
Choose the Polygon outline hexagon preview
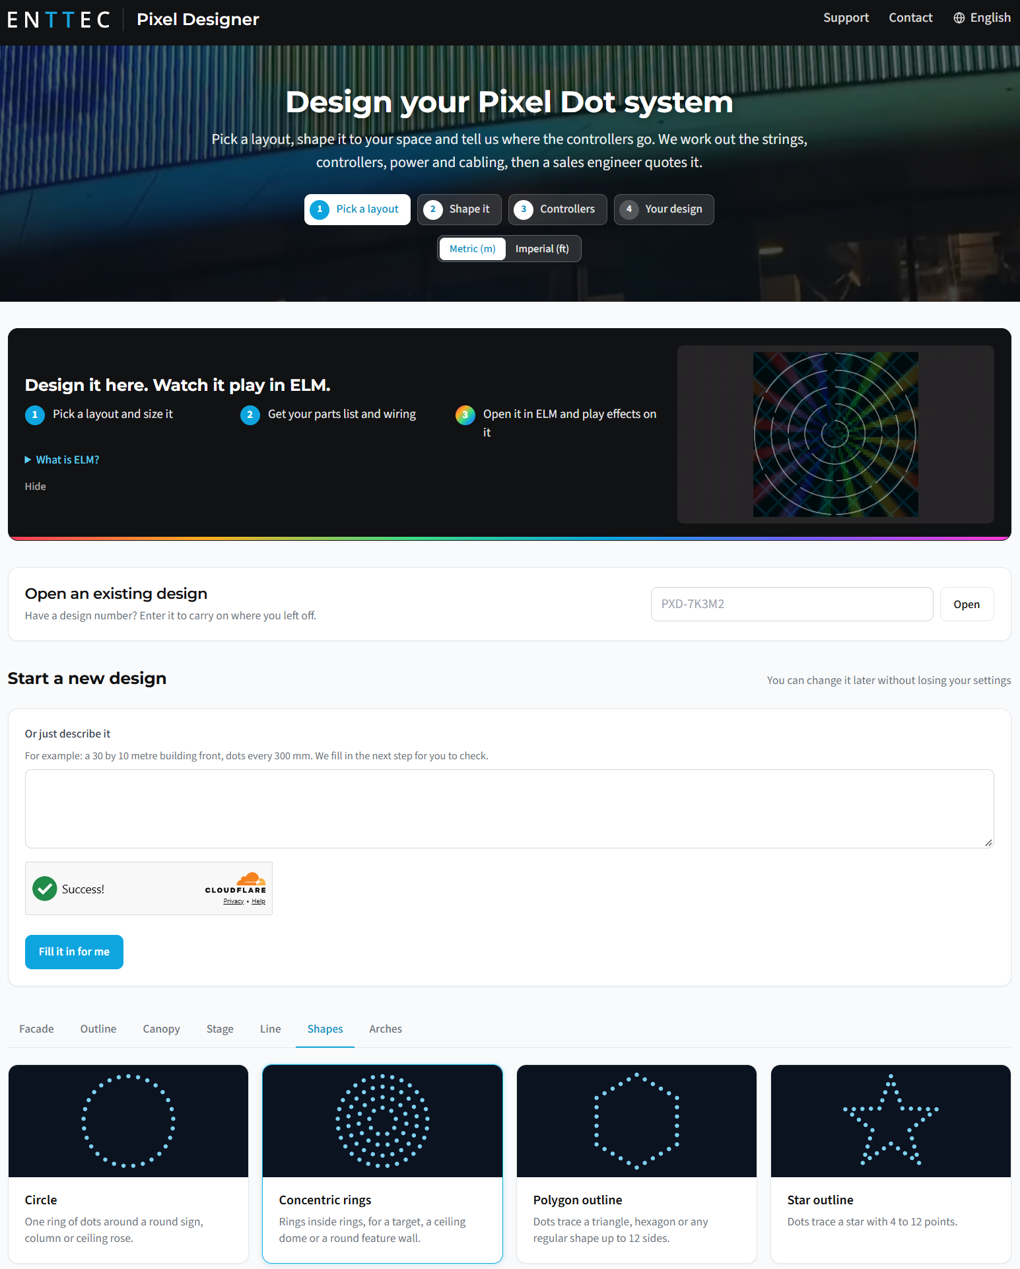coord(636,1120)
